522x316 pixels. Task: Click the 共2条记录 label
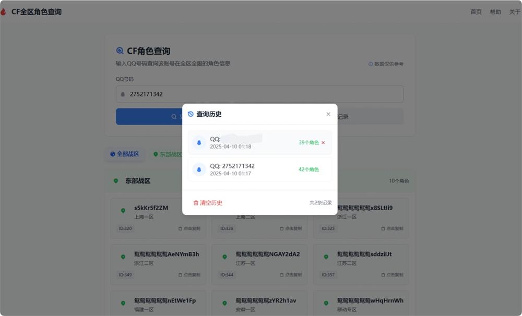[x=321, y=202]
